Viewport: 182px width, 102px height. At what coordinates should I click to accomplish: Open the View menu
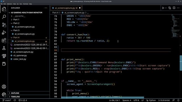click(x=15, y=4)
